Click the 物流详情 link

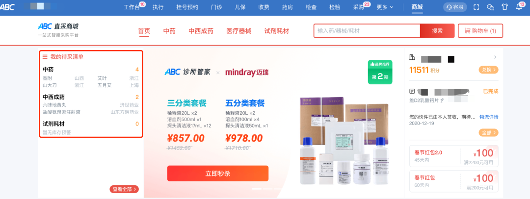pos(489,117)
